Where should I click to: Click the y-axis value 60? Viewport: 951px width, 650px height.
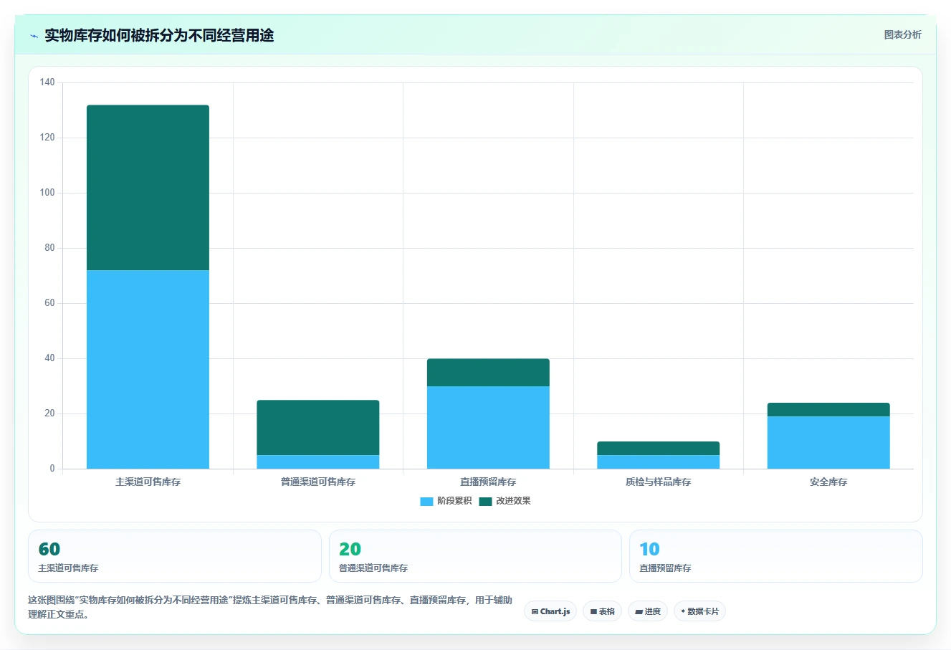click(x=49, y=303)
